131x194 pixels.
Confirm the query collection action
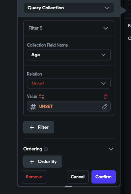[103, 177]
